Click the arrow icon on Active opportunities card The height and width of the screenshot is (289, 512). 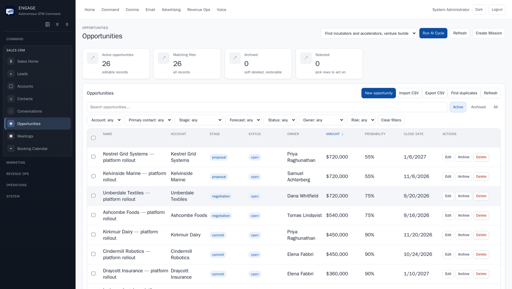tap(92, 58)
